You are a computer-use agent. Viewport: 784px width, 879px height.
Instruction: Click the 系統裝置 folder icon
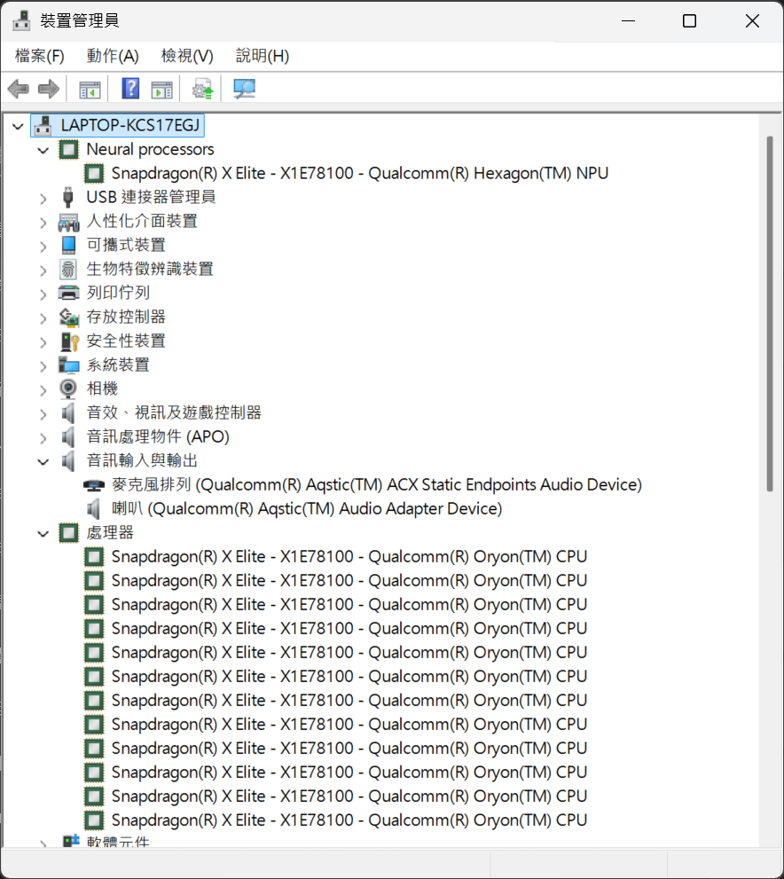click(68, 365)
